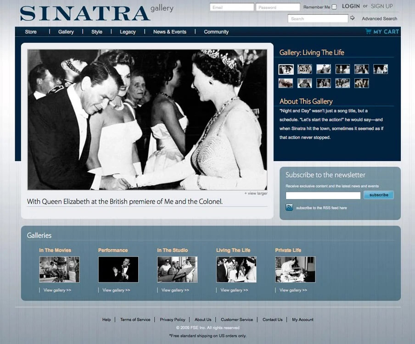The height and width of the screenshot is (344, 415).
Task: View gallery under Performance
Action: tap(116, 290)
